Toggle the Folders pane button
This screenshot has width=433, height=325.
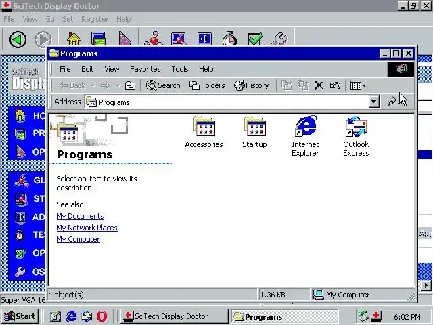207,85
